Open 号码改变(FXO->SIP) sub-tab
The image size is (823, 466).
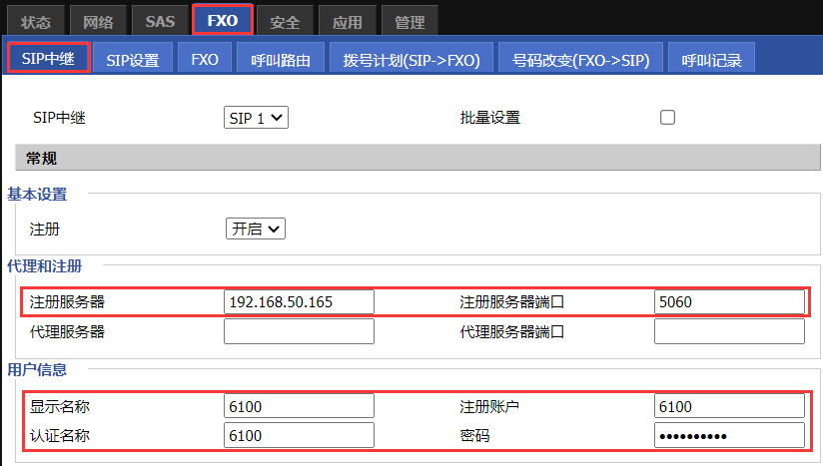point(579,60)
